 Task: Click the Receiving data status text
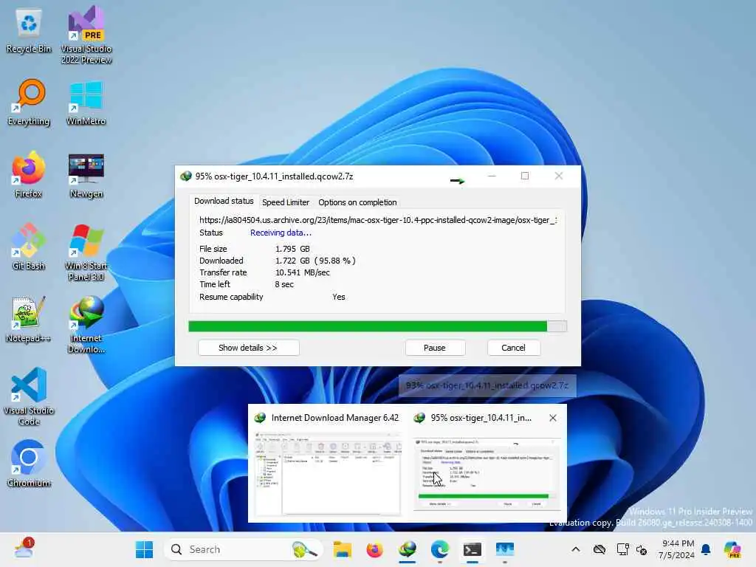(281, 233)
